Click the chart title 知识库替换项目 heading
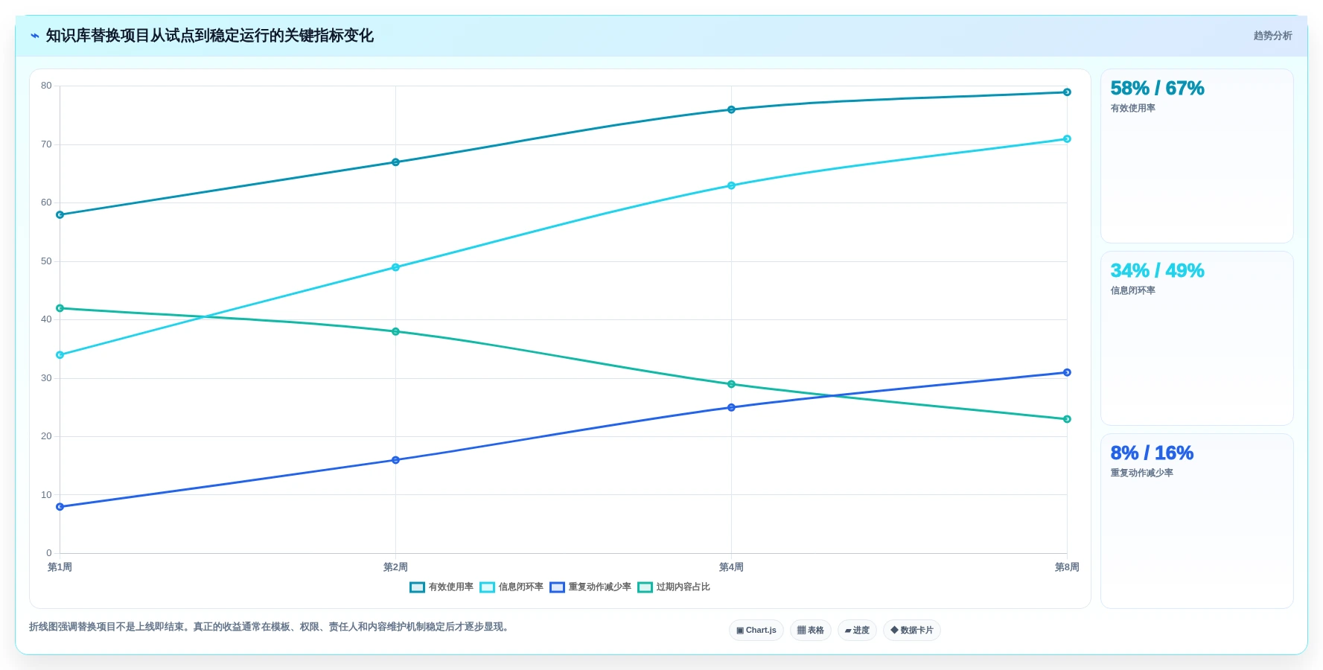 tap(209, 36)
